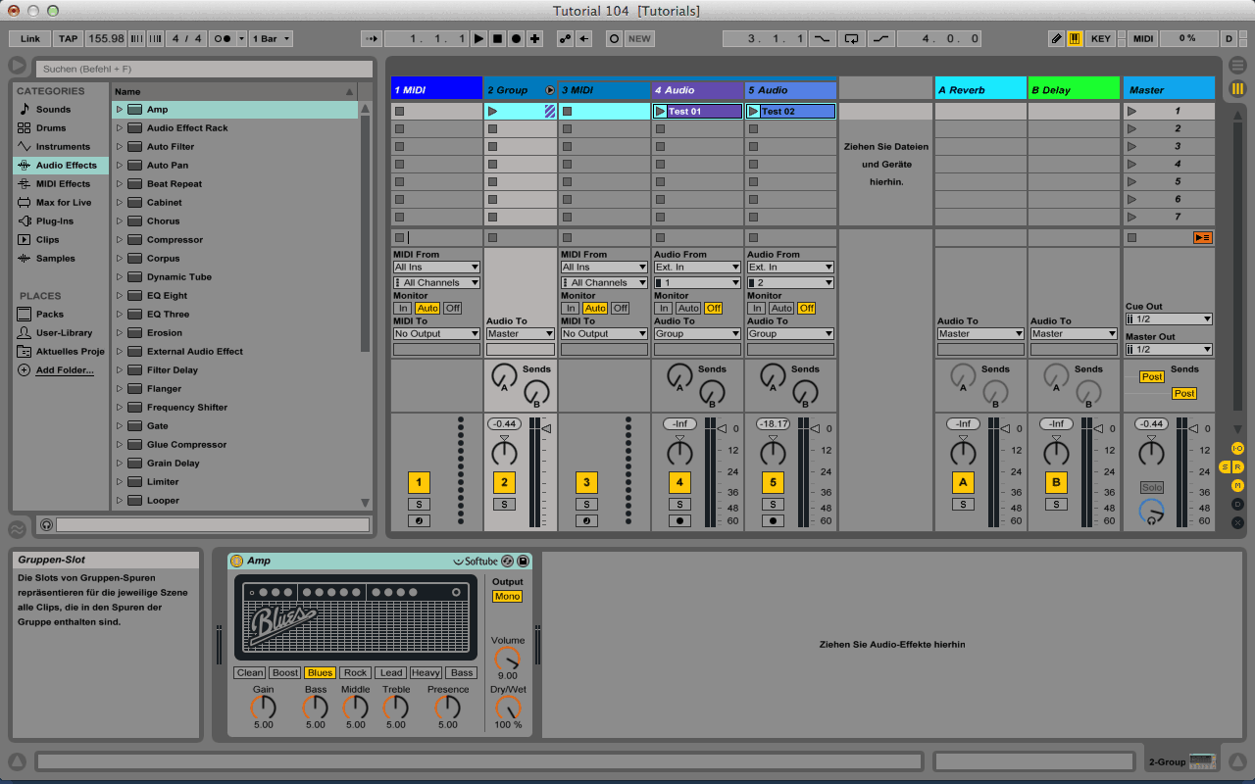1255x784 pixels.
Task: Click the Play button in transport bar
Action: click(x=478, y=39)
